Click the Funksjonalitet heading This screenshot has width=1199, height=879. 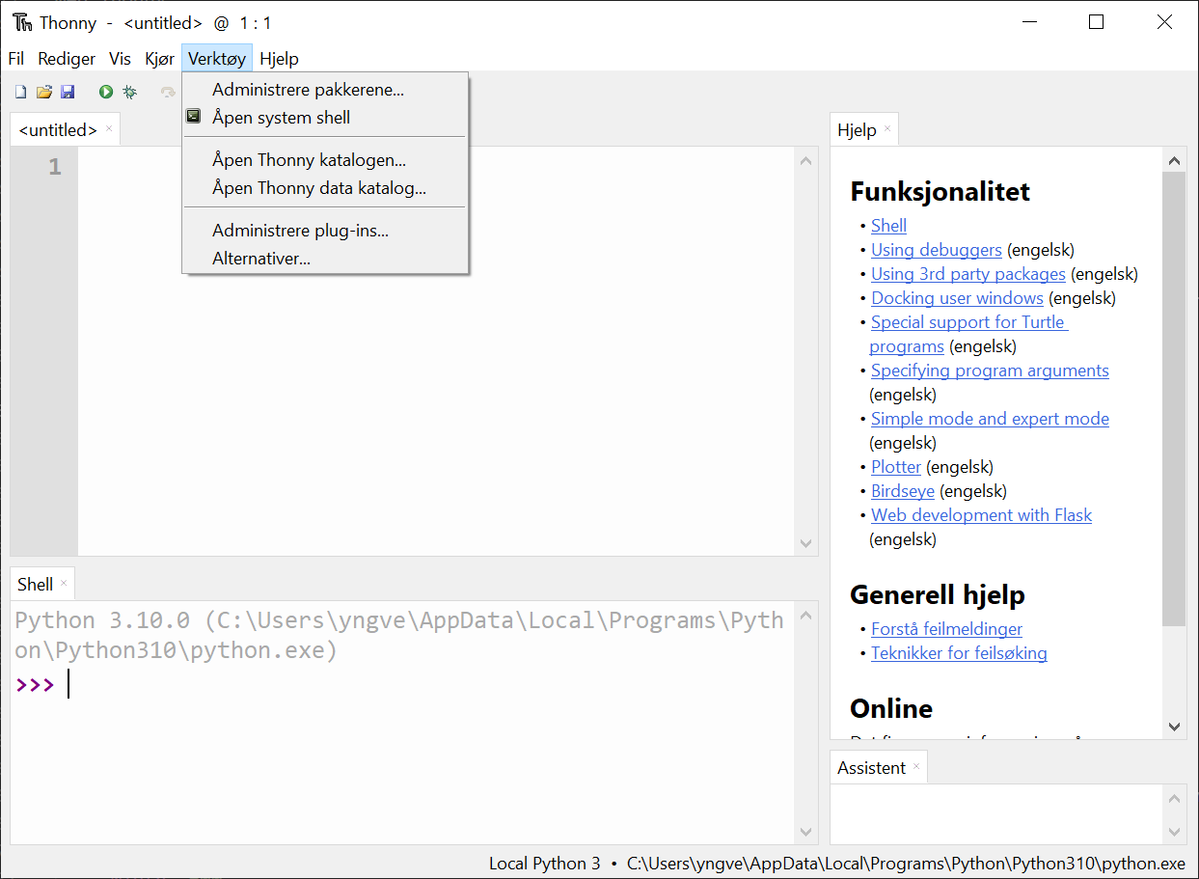[940, 191]
